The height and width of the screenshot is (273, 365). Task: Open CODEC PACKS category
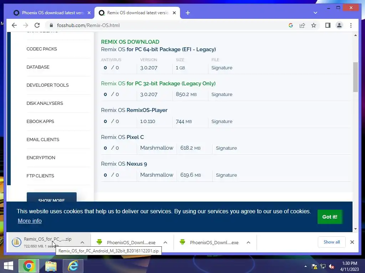click(x=42, y=49)
